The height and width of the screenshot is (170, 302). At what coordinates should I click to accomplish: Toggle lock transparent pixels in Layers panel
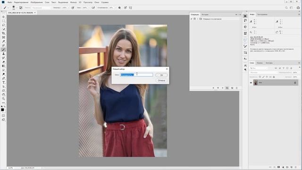tap(260, 77)
